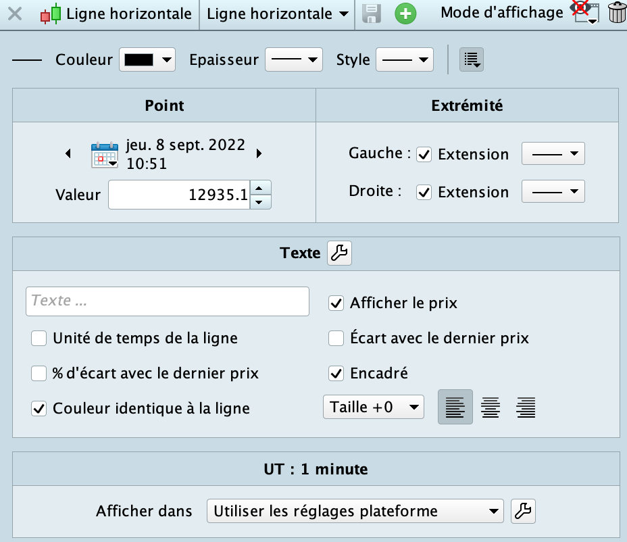Click the 'Texte ...' input field
The width and height of the screenshot is (627, 542).
pos(167,301)
